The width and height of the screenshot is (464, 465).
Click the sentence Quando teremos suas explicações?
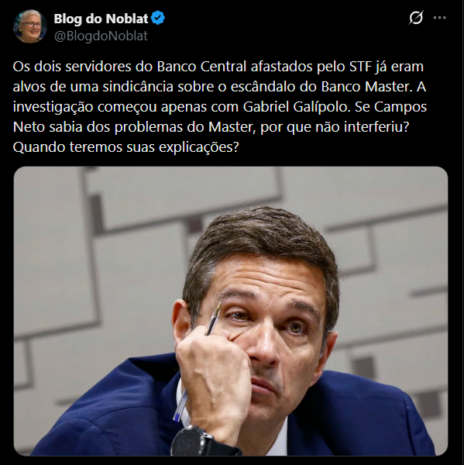tap(125, 147)
